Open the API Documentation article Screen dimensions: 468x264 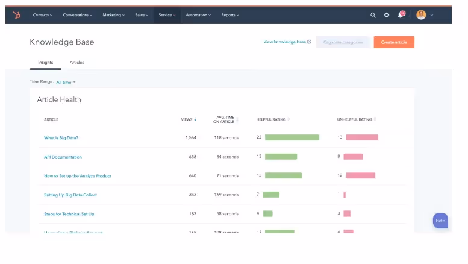click(63, 157)
